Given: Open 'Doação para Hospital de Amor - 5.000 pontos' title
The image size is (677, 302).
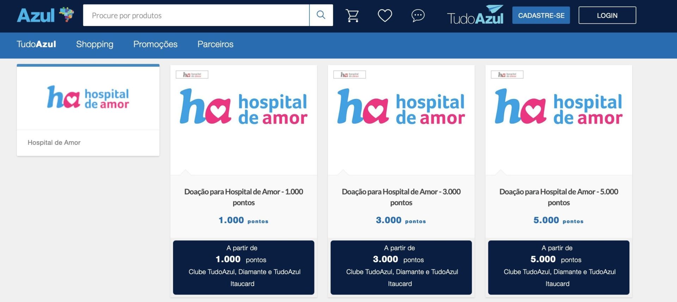Looking at the screenshot, I should click(x=559, y=197).
